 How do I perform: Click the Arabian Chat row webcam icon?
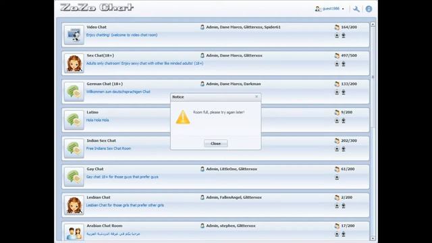[337, 234]
